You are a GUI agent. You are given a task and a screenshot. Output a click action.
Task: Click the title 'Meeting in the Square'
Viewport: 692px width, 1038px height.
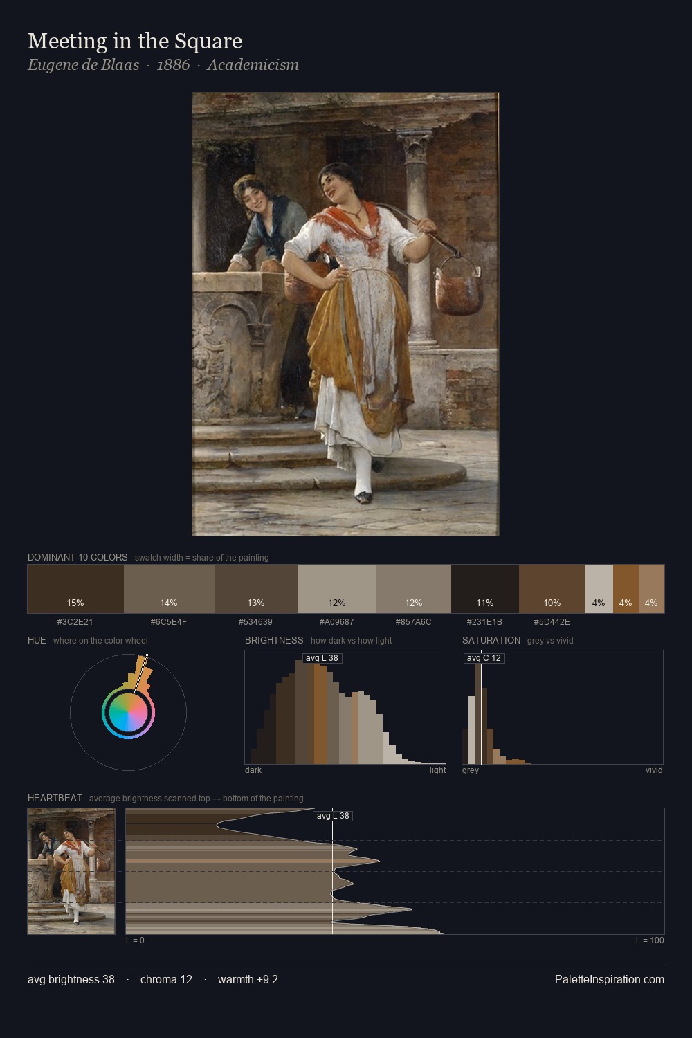135,41
